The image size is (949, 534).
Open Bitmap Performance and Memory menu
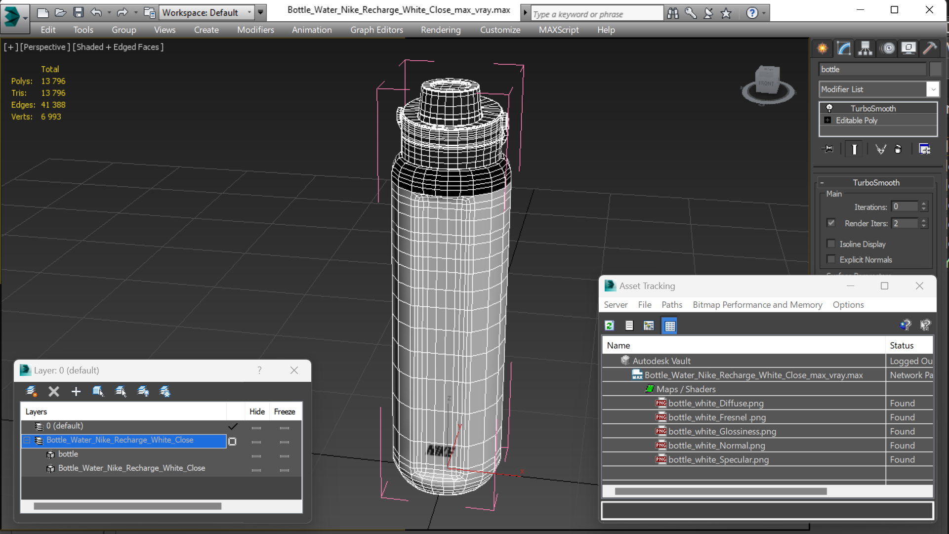tap(757, 305)
